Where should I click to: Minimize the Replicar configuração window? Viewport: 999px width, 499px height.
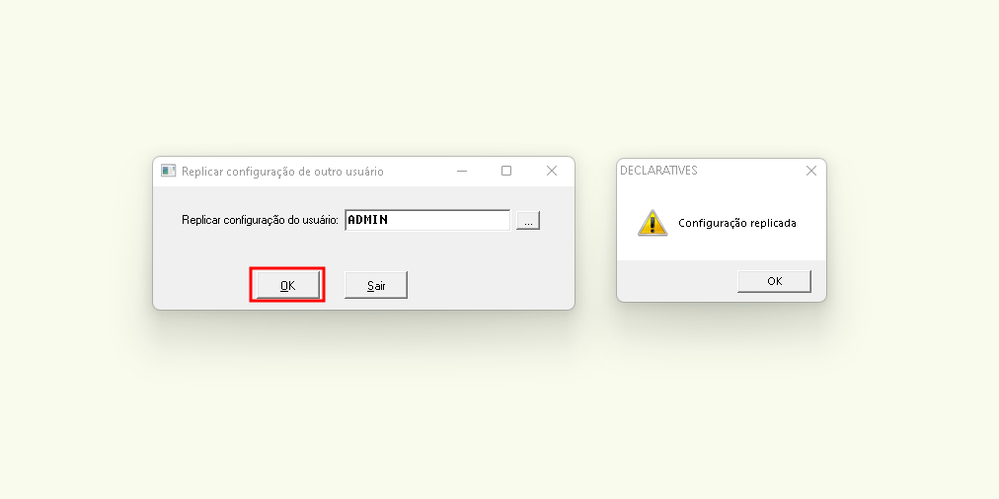click(462, 171)
